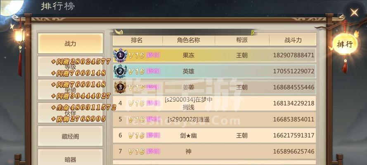The image size is (367, 165).
Task: Click the 帮派 column header
Action: (242, 40)
